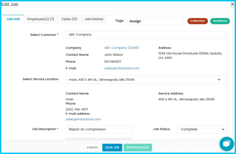Edit the Job Description field
Viewport: 236px width, 154px height.
(x=99, y=129)
